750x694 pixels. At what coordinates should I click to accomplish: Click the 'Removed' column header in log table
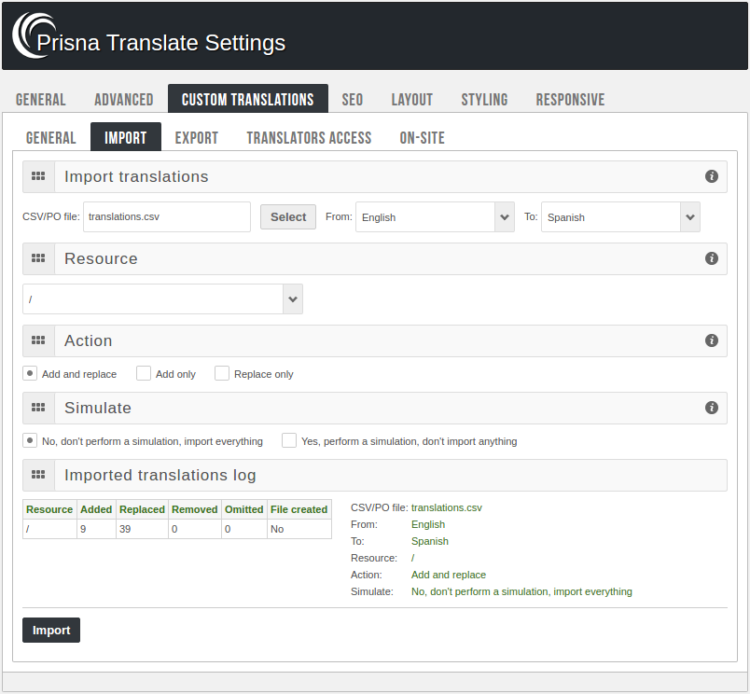coord(195,509)
